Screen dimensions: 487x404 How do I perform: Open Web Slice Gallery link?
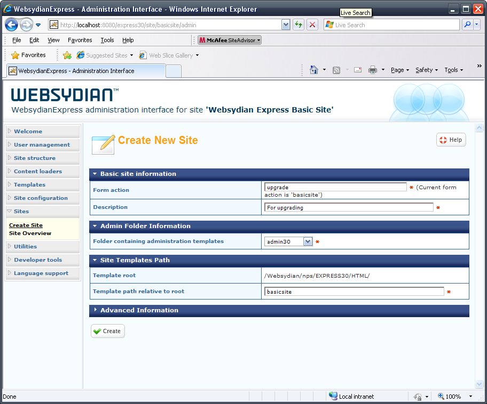[x=169, y=55]
